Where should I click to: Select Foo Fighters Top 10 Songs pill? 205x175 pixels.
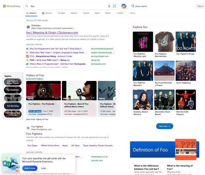(13, 114)
